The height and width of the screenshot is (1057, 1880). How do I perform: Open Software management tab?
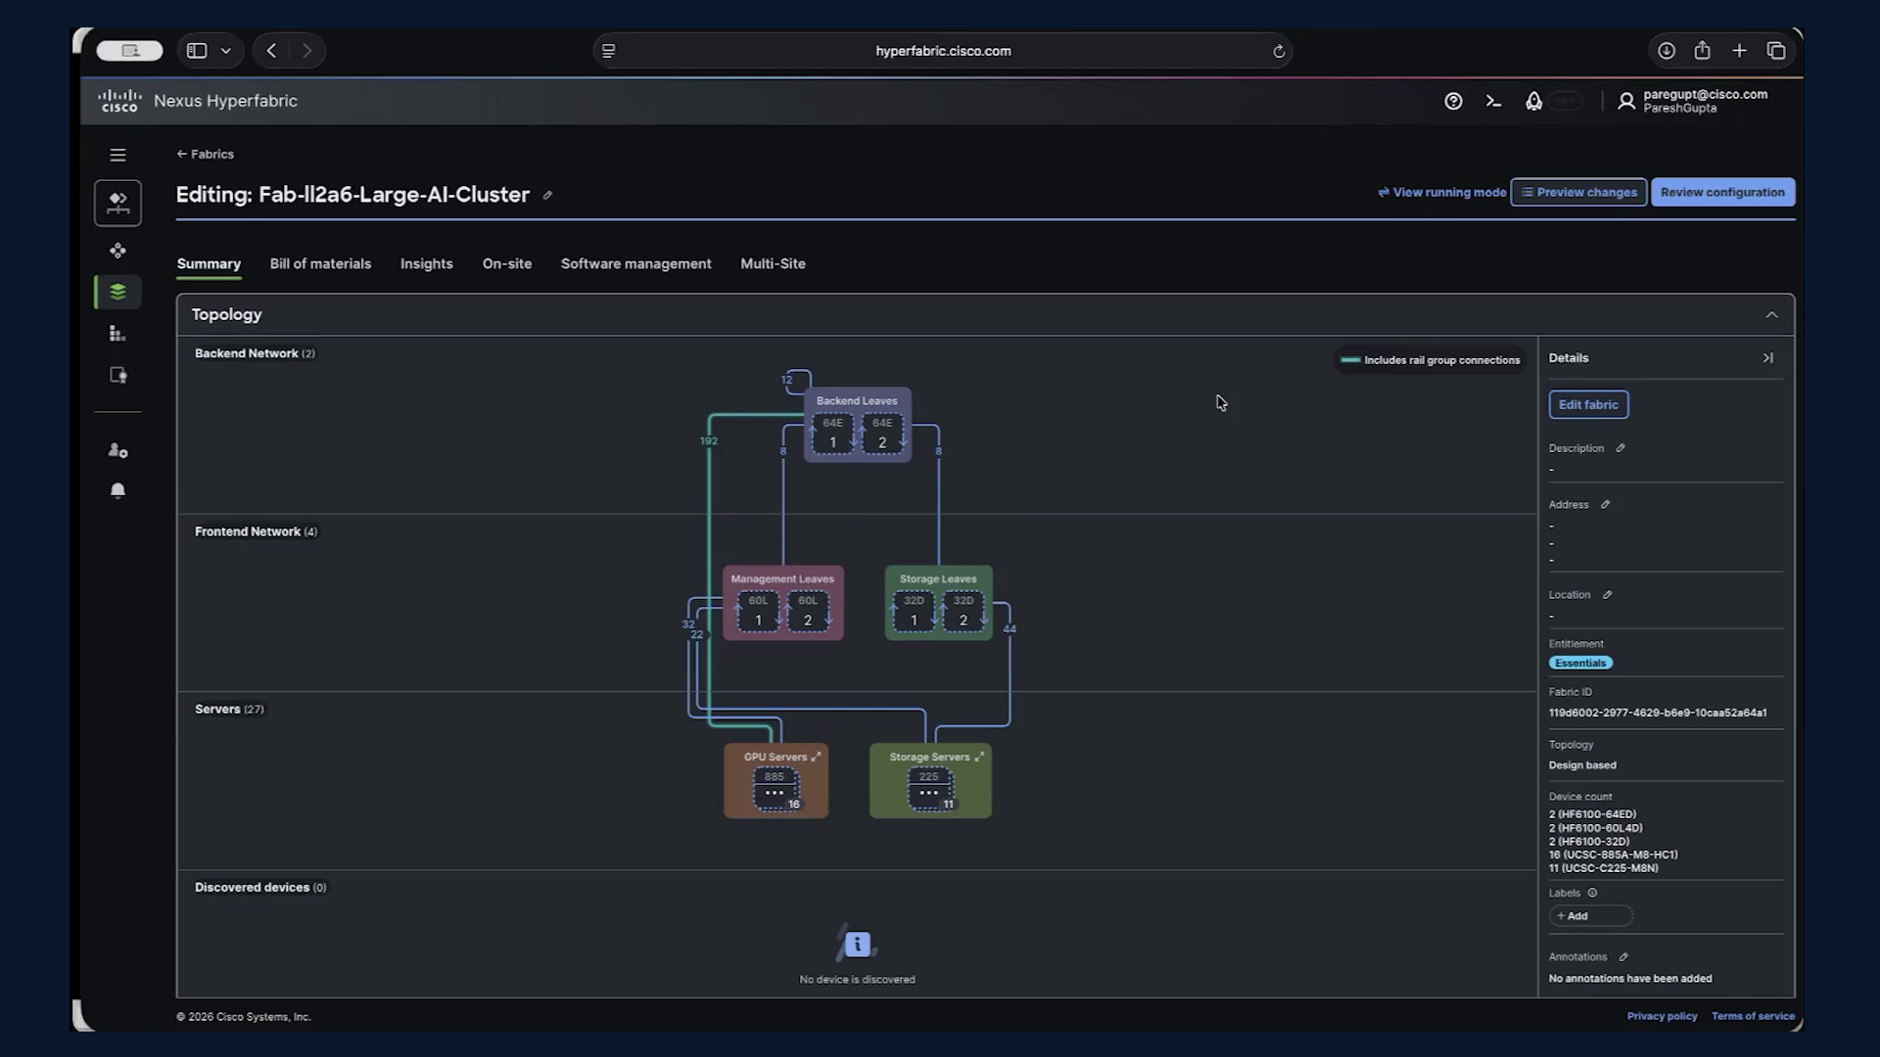(635, 264)
